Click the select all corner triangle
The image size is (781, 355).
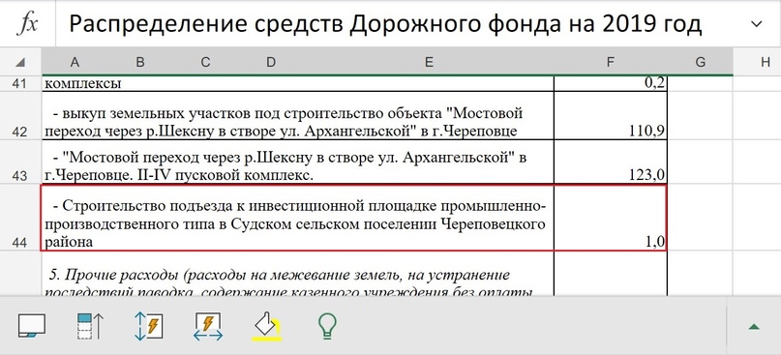(x=20, y=62)
